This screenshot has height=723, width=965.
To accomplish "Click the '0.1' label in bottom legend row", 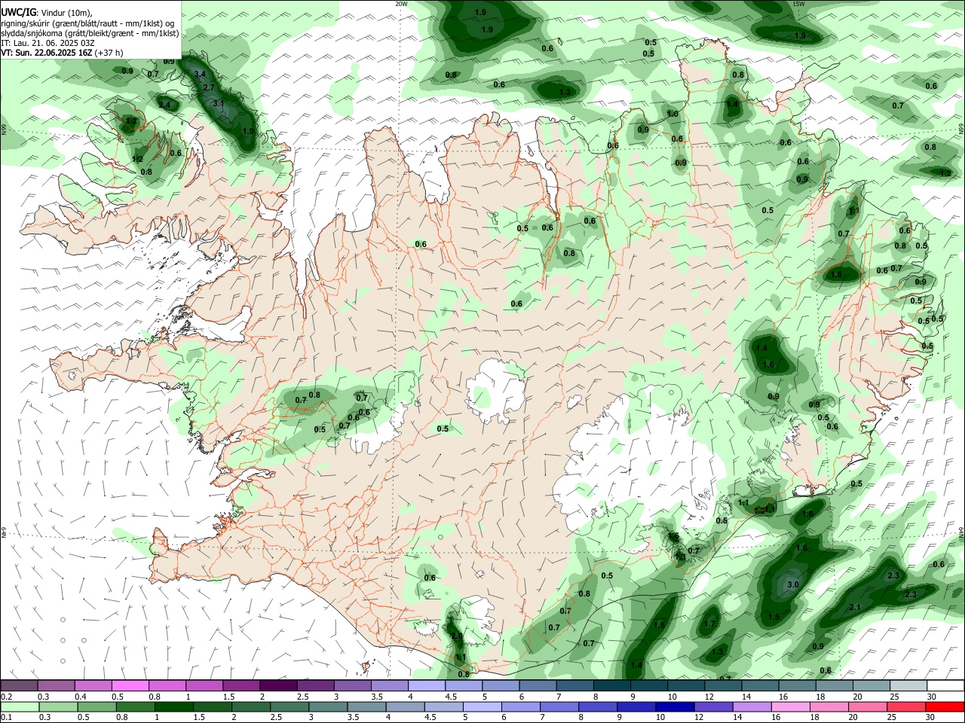I will [7, 717].
